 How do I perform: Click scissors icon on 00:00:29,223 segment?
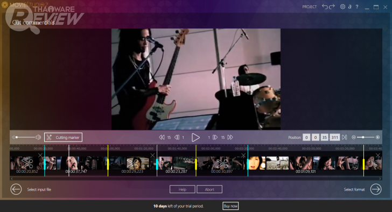point(132,164)
